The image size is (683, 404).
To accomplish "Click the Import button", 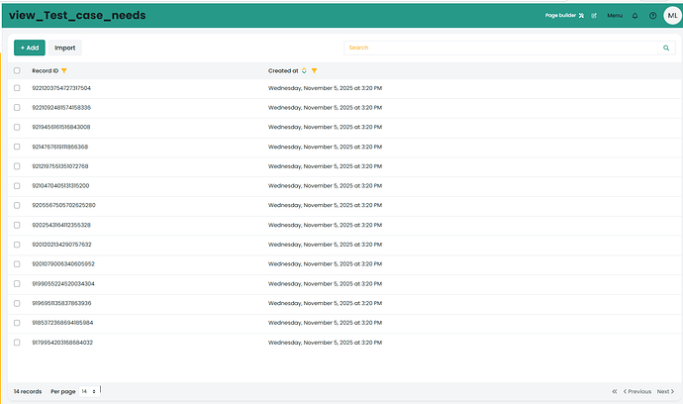I will click(65, 48).
